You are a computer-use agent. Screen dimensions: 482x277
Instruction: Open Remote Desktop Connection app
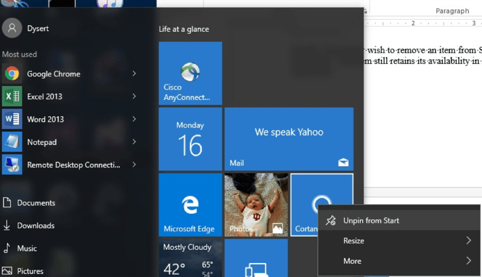point(70,164)
